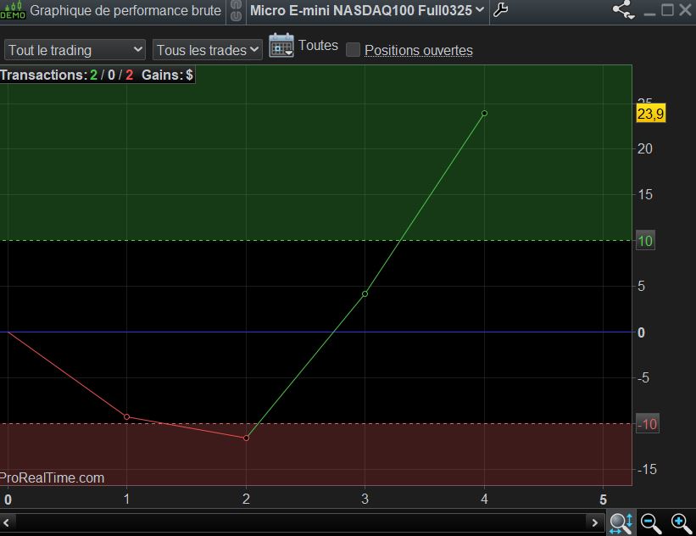696x536 pixels.
Task: Click the 'Gains: $' label
Action: [x=167, y=75]
